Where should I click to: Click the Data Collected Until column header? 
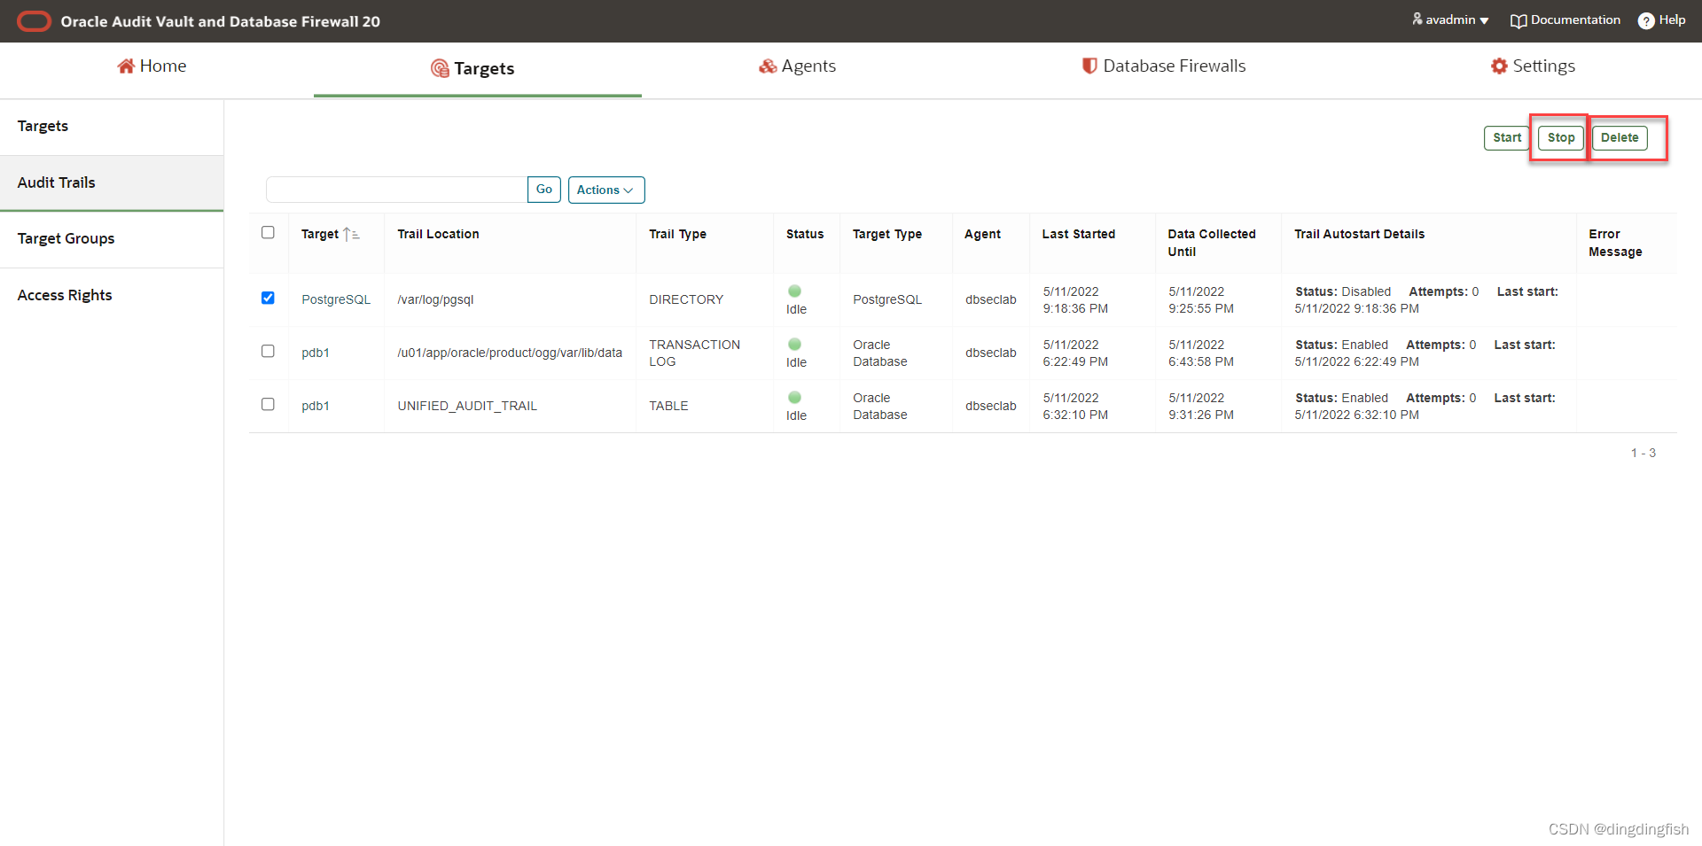click(x=1212, y=243)
